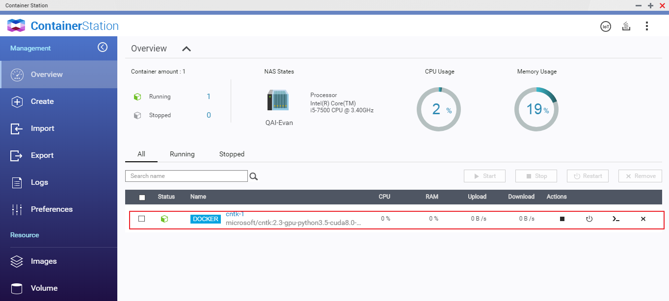The image size is (669, 301).
Task: Stop the cntk-1 container via square icon
Action: (561, 219)
